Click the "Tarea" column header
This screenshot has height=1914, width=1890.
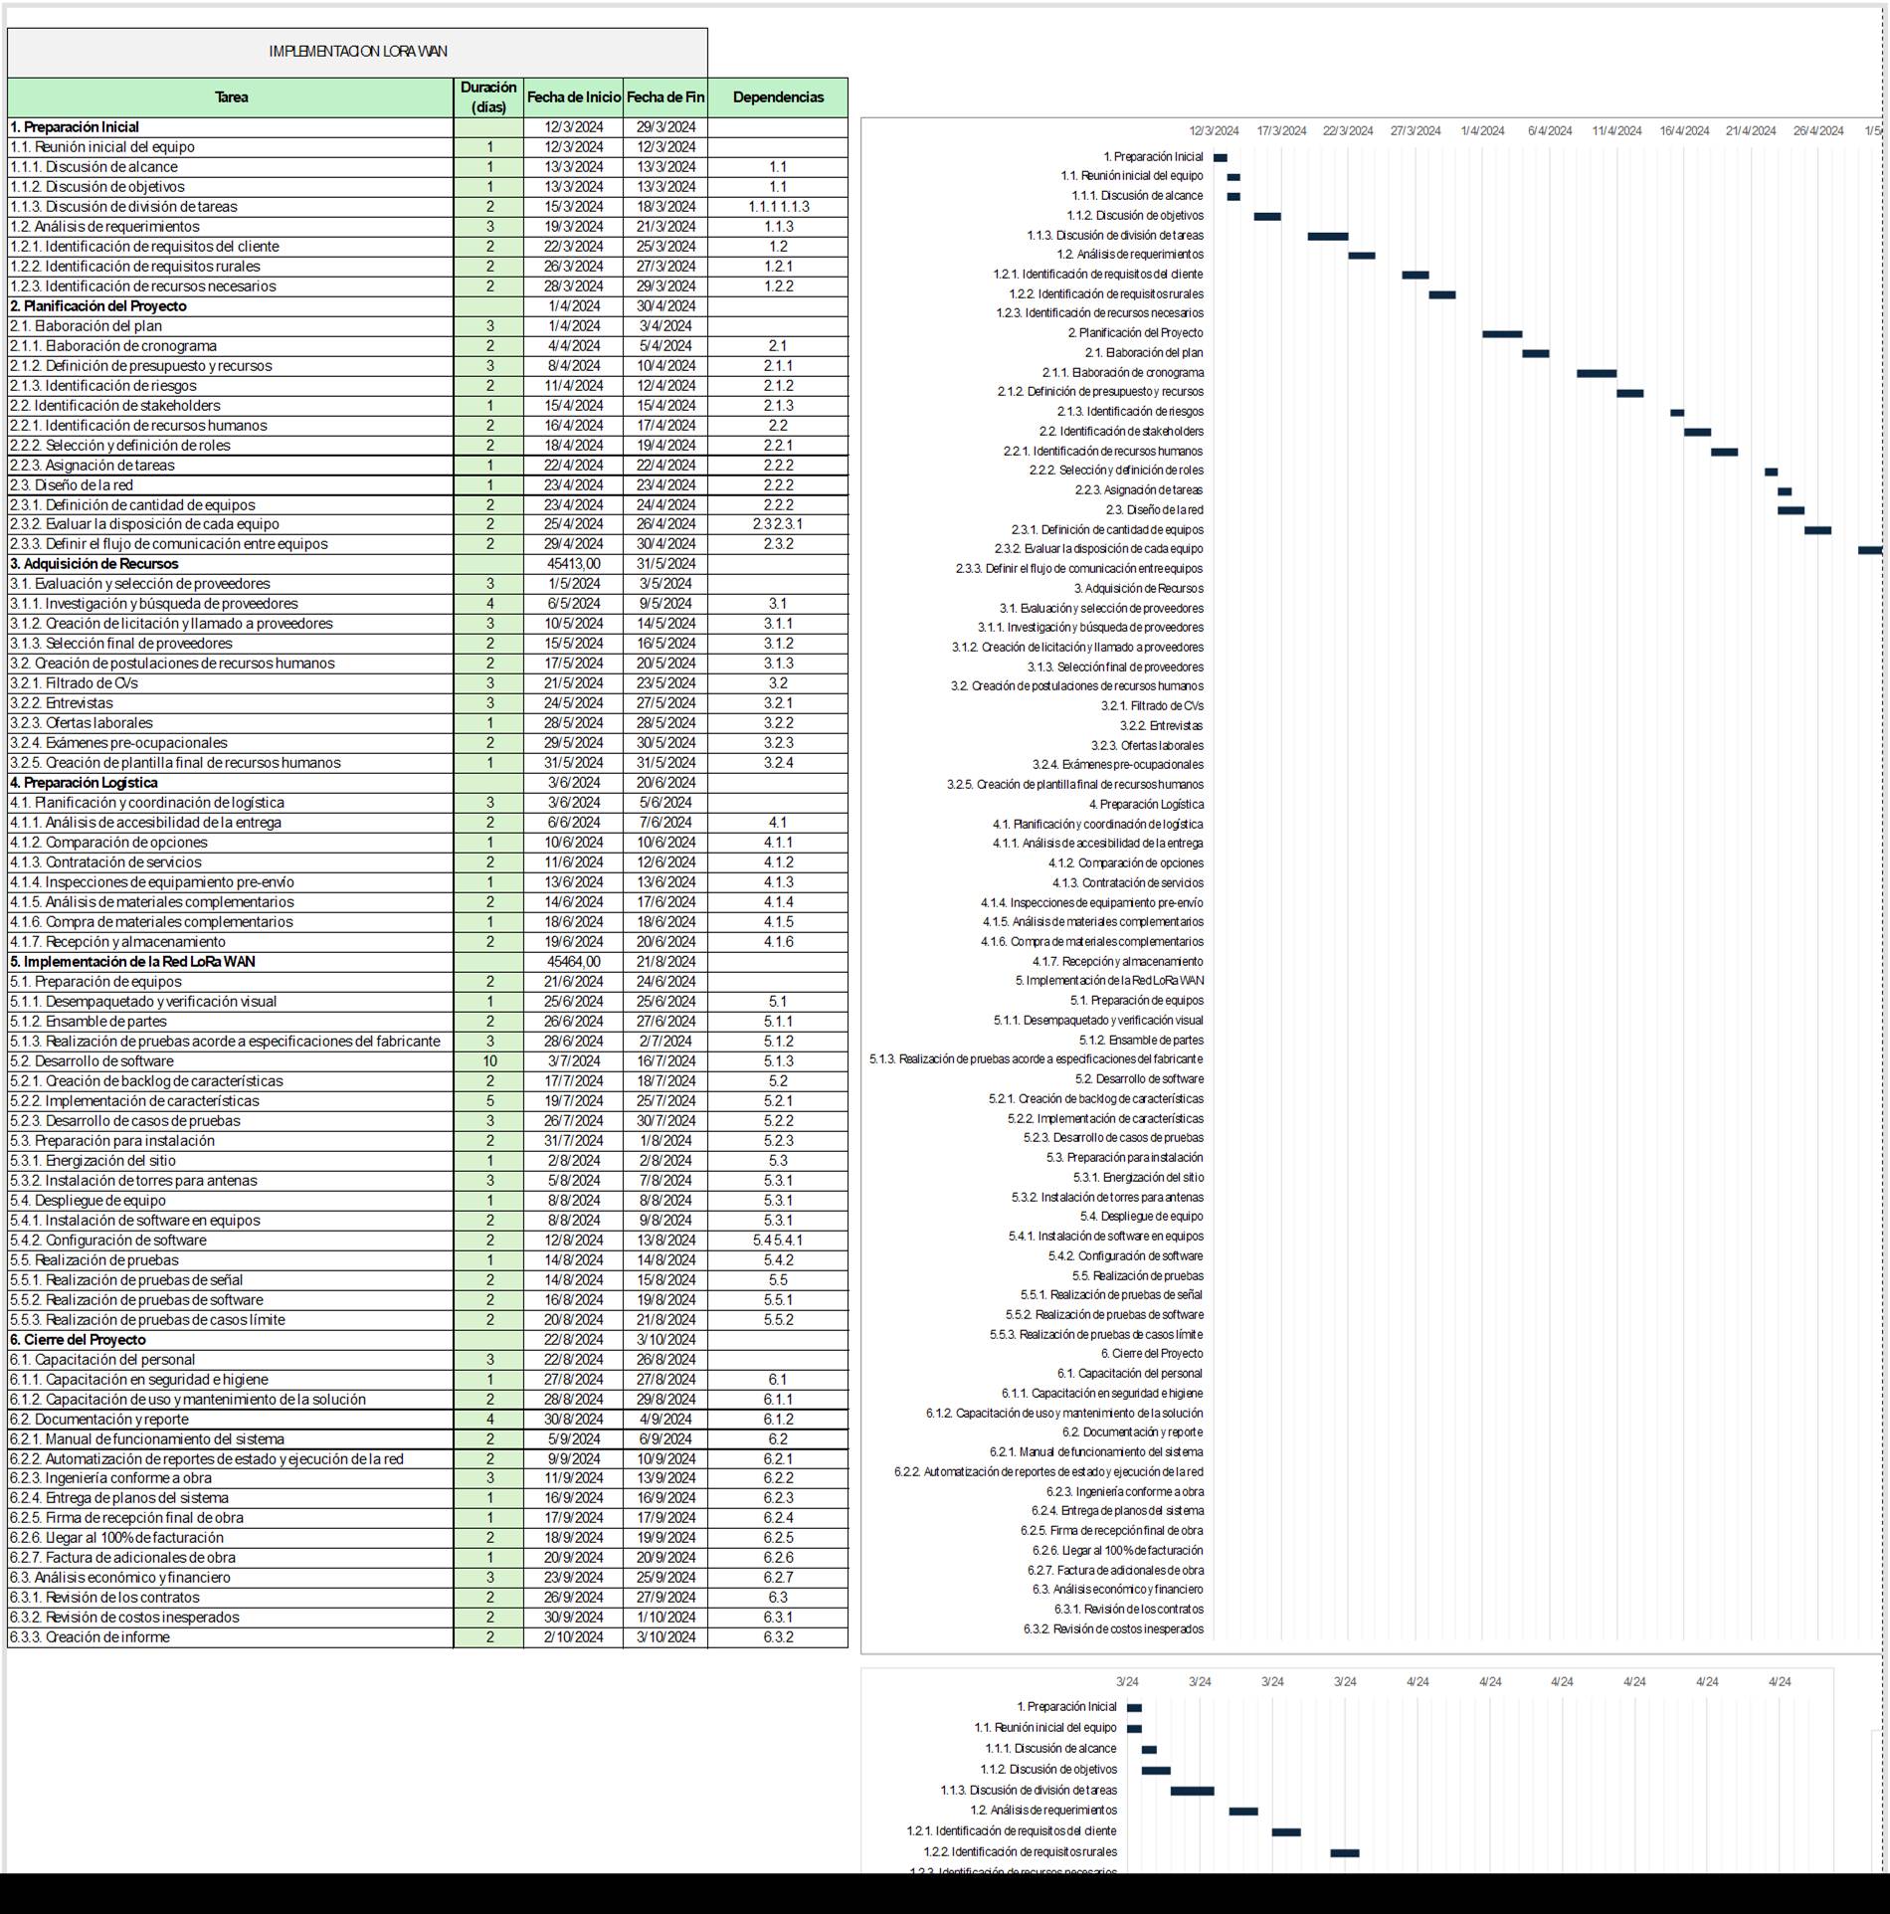231,97
